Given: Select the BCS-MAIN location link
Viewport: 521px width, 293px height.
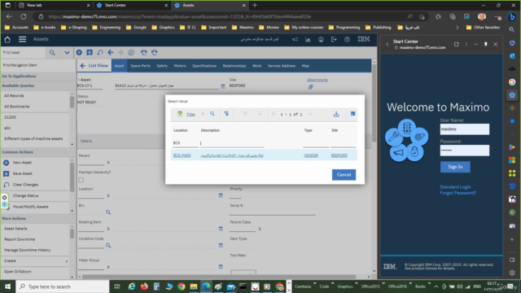Looking at the screenshot, I should pos(182,155).
